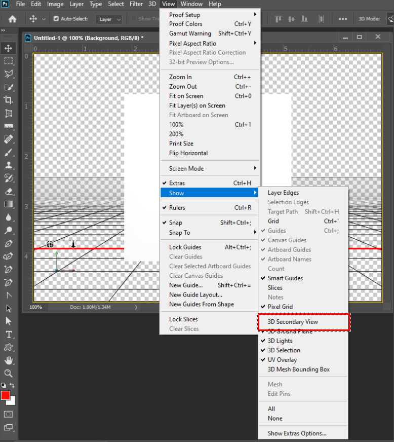
Task: Select the Rectangular Marquee tool
Action: click(x=9, y=61)
